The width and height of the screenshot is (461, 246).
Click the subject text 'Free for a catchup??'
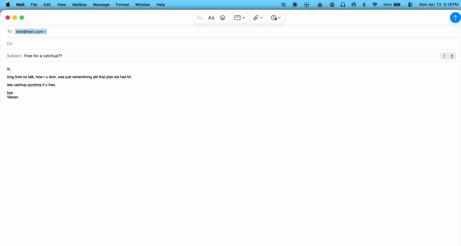pos(43,56)
